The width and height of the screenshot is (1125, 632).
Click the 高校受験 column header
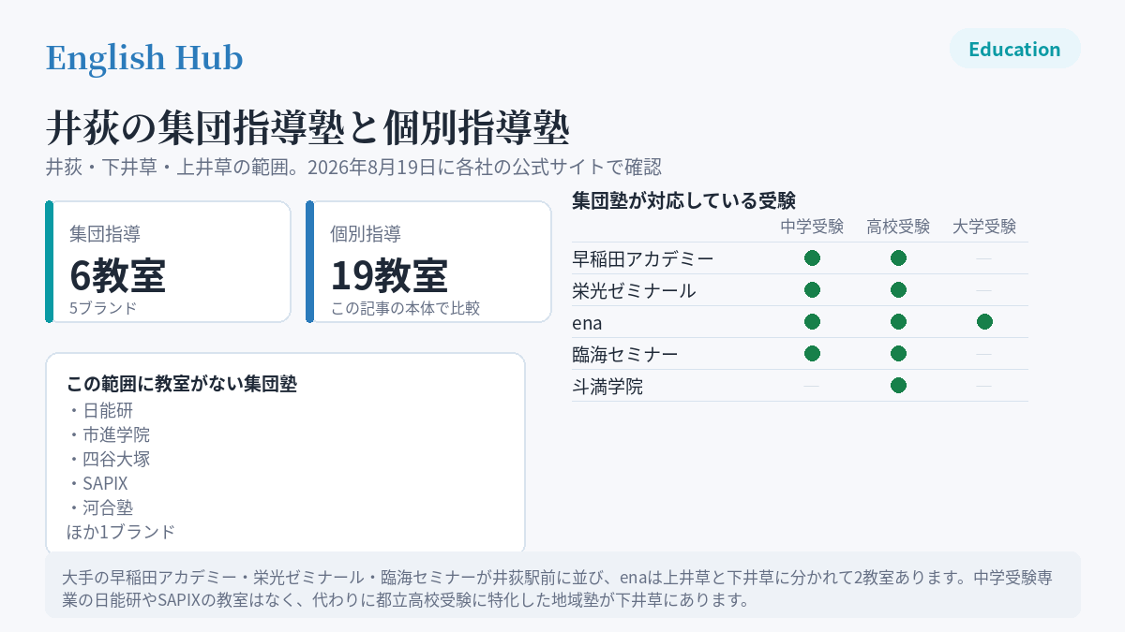point(898,227)
